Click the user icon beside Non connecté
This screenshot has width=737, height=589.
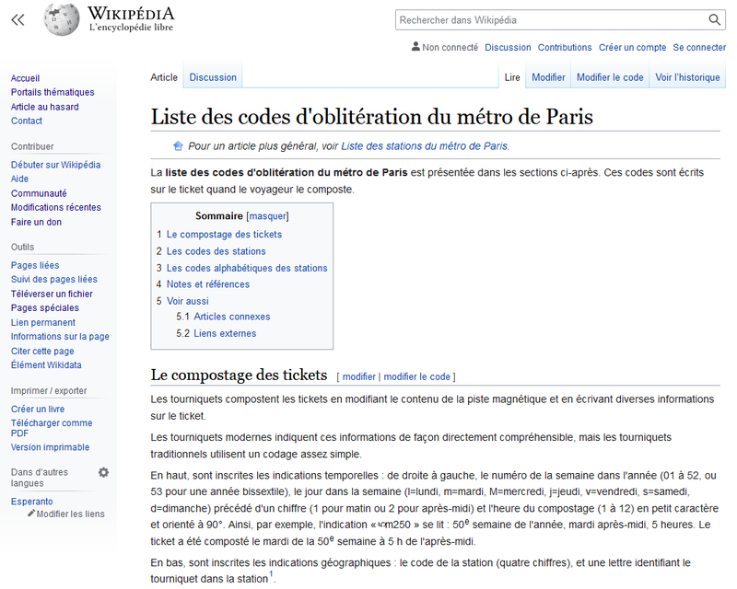(x=417, y=47)
